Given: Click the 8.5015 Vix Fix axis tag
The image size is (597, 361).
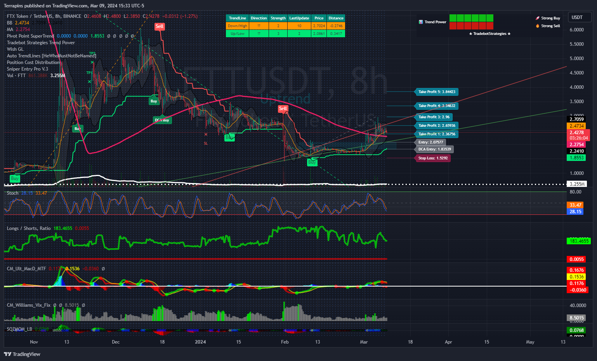Looking at the screenshot, I should [x=577, y=318].
